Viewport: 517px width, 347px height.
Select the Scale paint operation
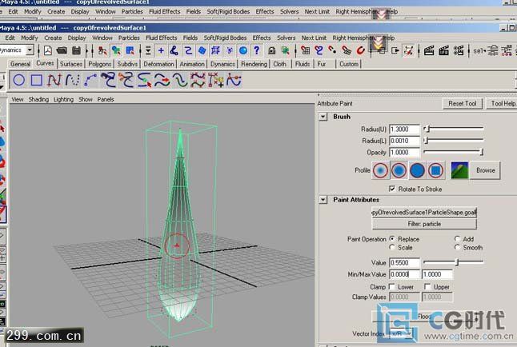coord(392,247)
